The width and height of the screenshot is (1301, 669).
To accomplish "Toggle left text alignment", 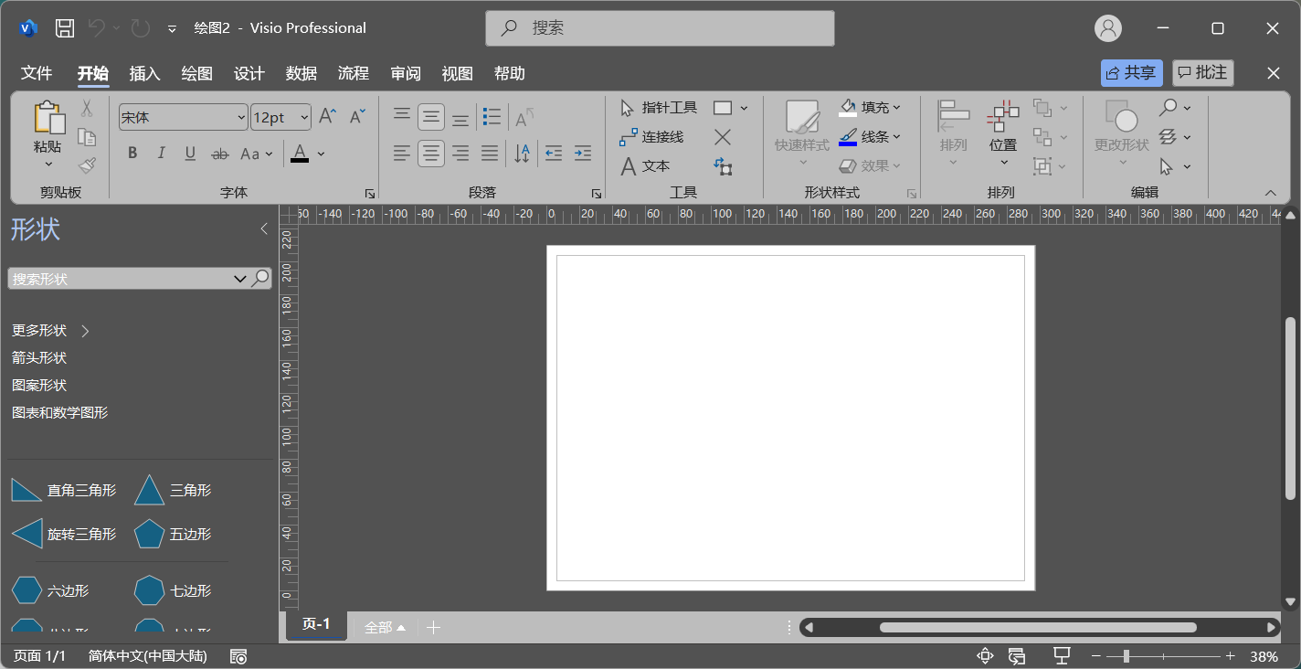I will 402,154.
